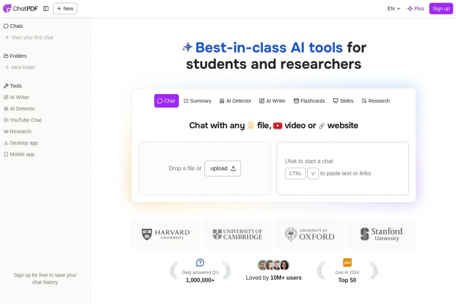Open the EN language dropdown
The height and width of the screenshot is (304, 456).
pos(394,8)
